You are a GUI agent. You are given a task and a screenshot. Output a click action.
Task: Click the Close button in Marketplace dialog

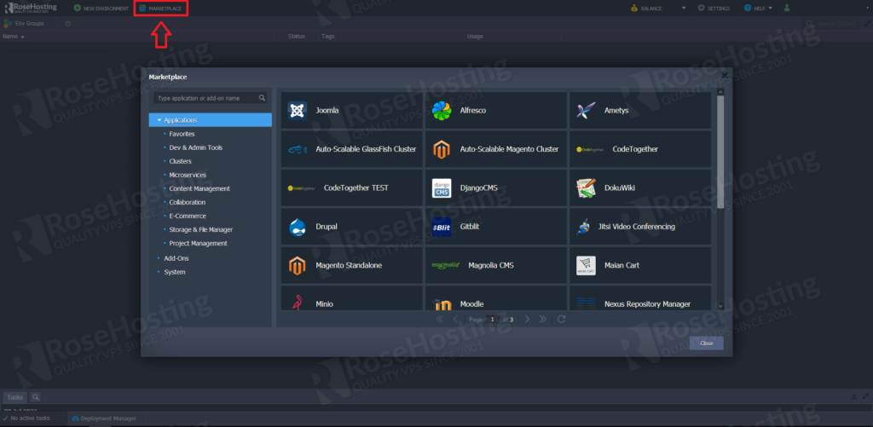pos(707,343)
